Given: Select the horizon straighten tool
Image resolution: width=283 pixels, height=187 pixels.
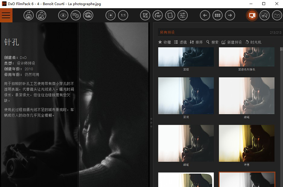Looking at the screenshot, I should (x=170, y=15).
